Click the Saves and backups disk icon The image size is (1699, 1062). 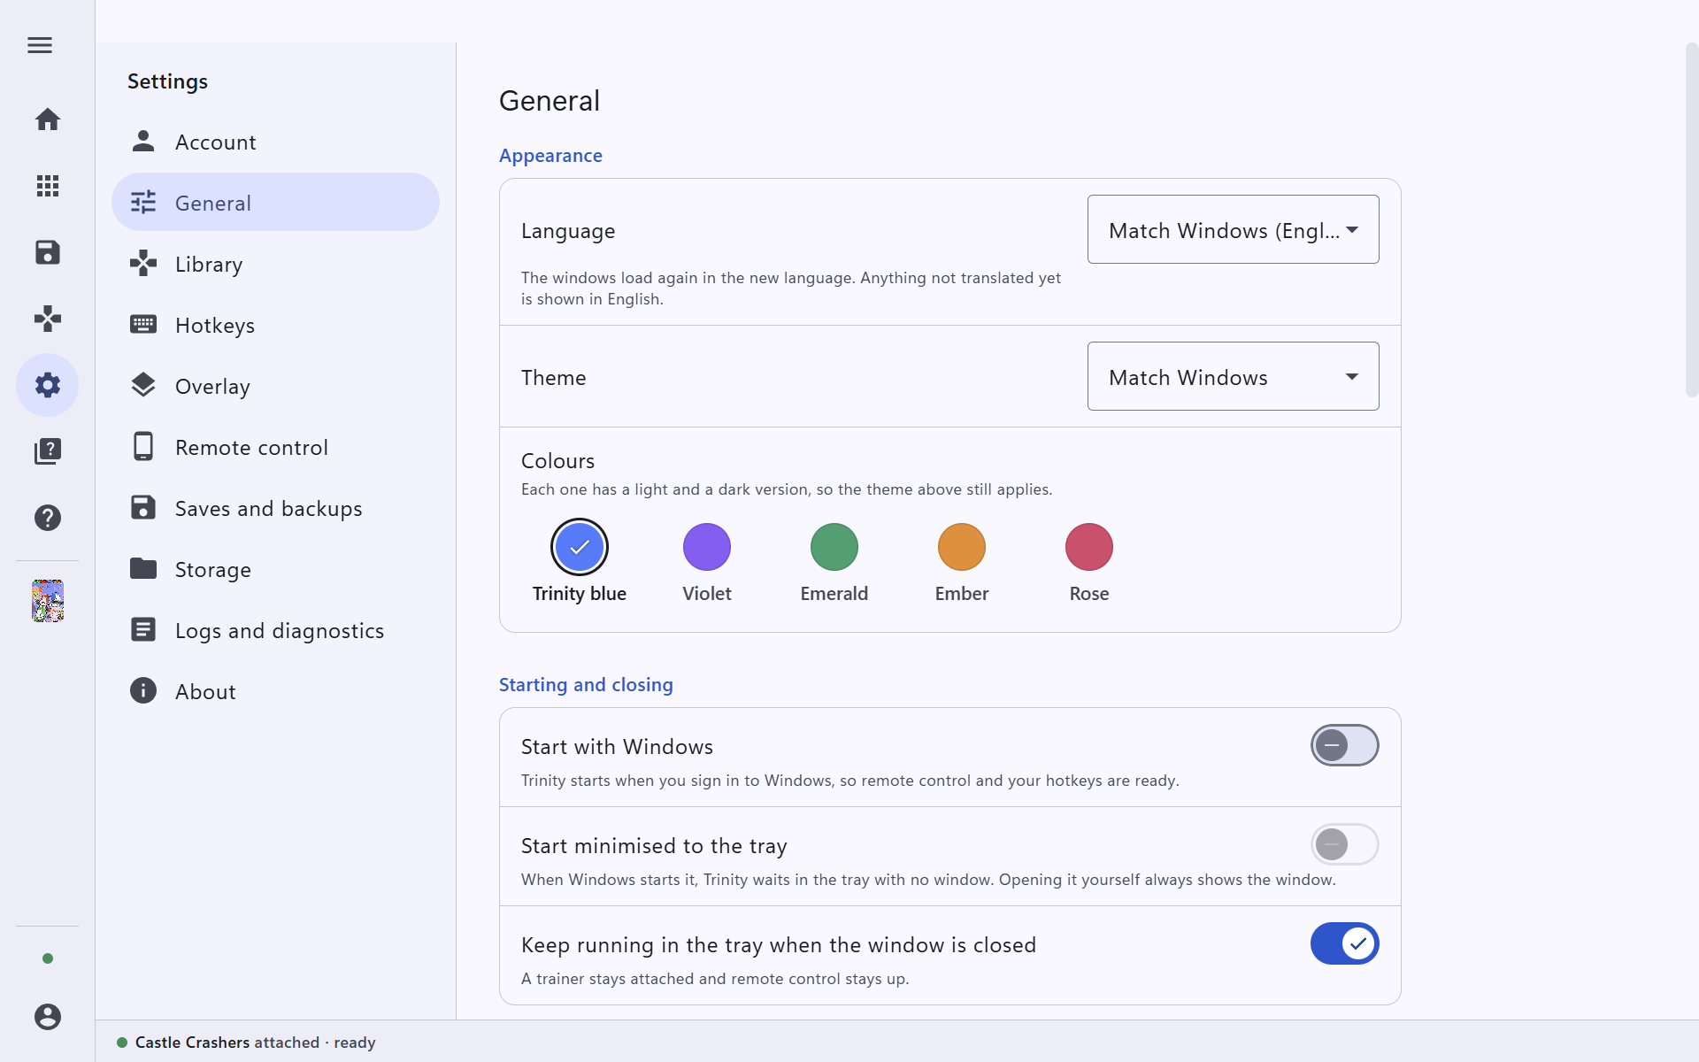point(143,507)
